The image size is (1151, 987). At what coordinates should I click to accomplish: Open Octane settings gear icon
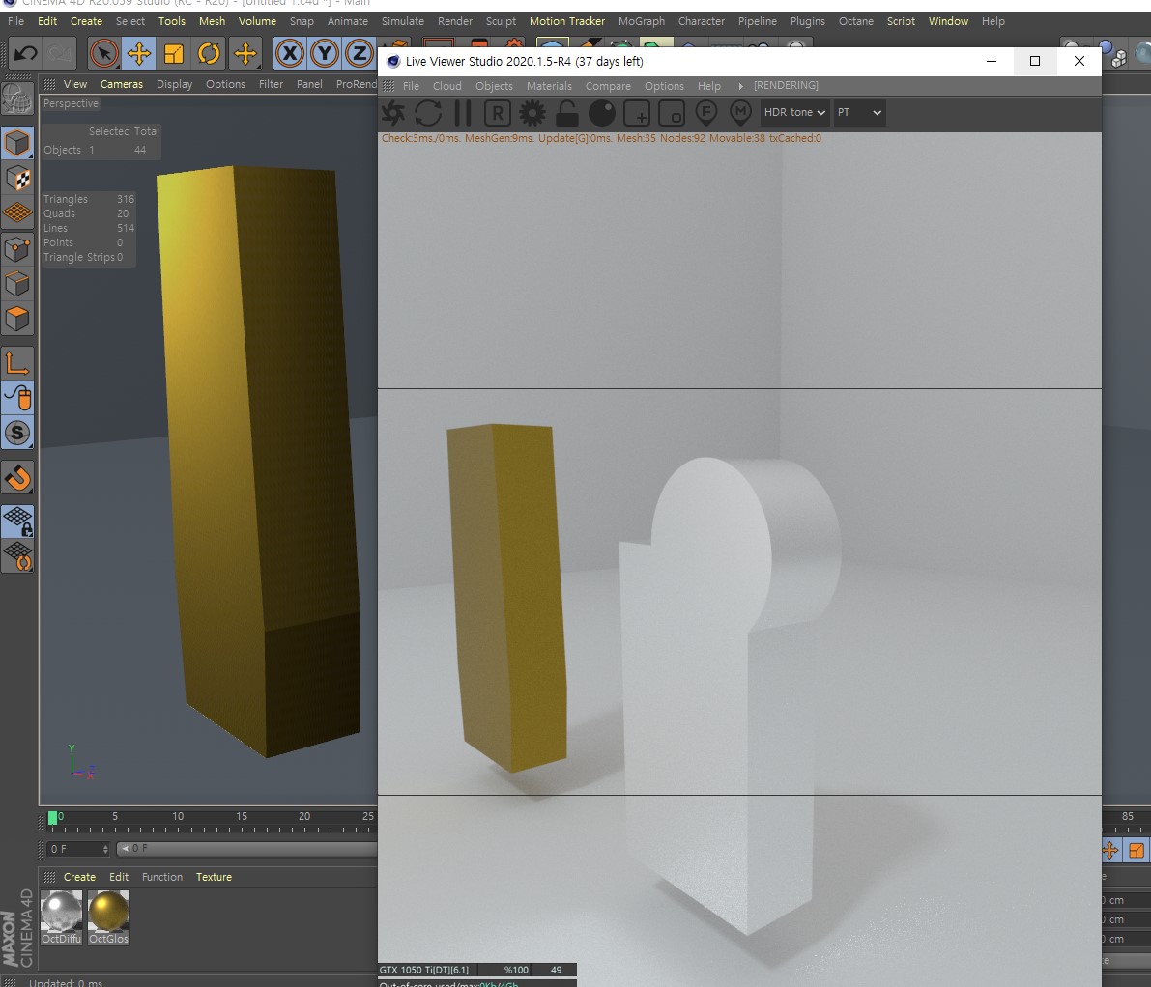[x=532, y=113]
